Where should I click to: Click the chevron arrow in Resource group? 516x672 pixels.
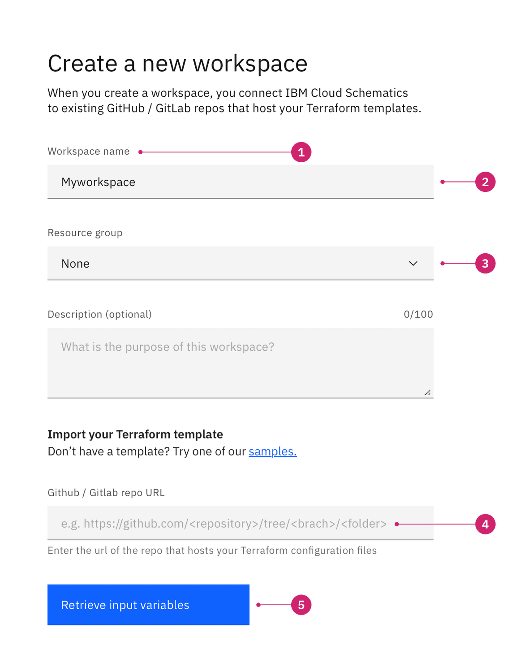click(413, 264)
